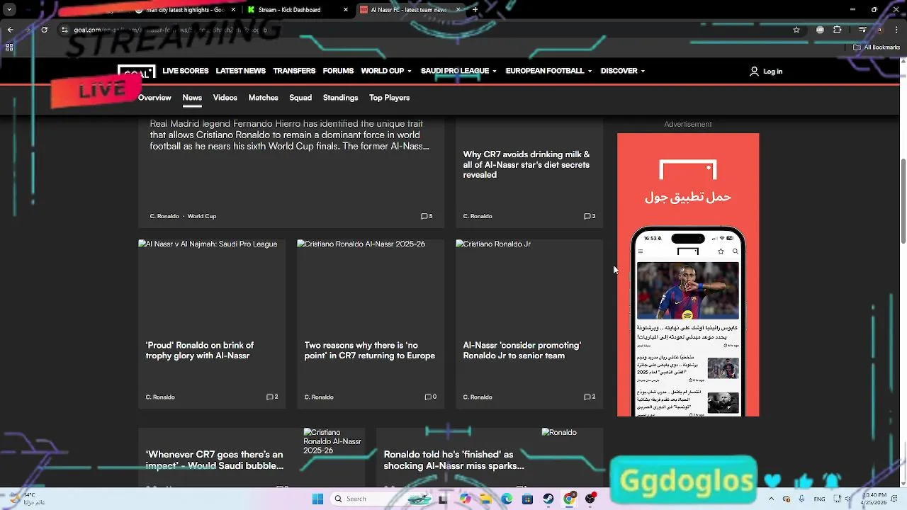Switch to the Overview team tab

click(154, 98)
